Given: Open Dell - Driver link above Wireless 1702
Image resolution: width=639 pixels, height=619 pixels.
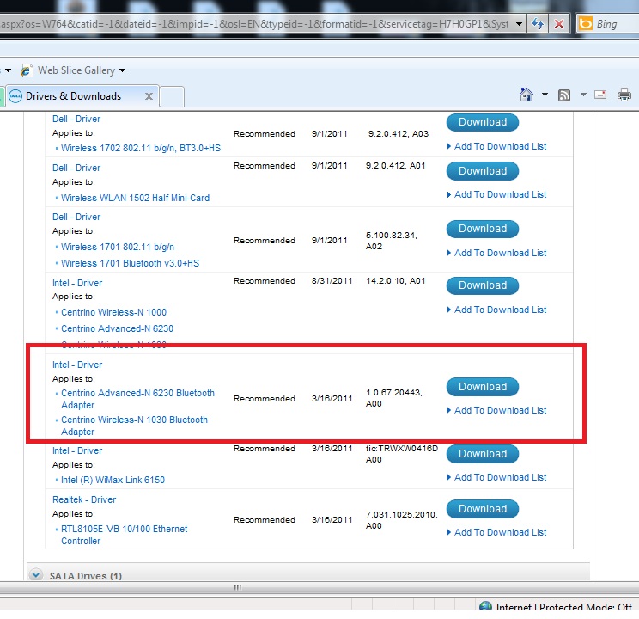Looking at the screenshot, I should [76, 120].
